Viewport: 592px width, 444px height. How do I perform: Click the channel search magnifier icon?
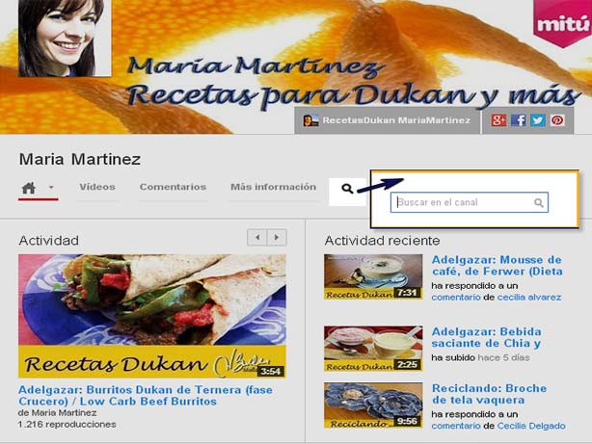pos(347,189)
